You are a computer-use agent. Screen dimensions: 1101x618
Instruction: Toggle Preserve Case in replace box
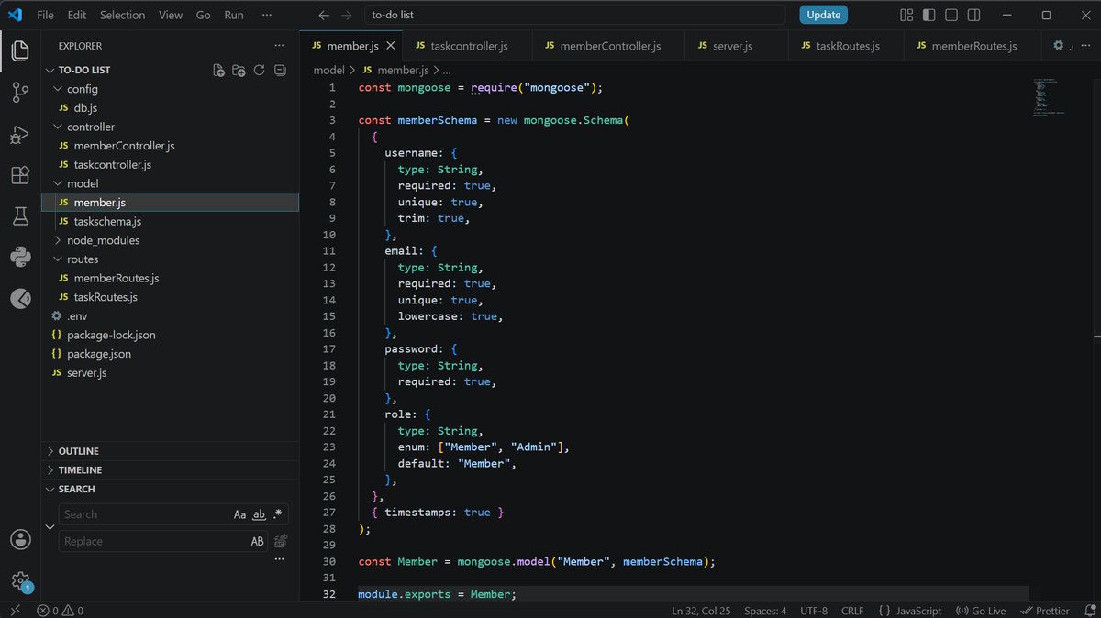(258, 541)
